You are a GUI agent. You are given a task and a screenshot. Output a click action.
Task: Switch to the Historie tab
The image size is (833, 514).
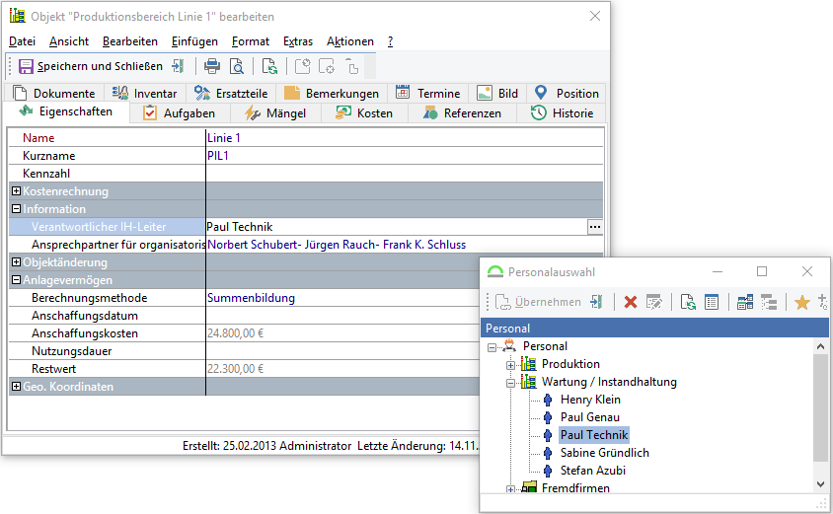[562, 113]
